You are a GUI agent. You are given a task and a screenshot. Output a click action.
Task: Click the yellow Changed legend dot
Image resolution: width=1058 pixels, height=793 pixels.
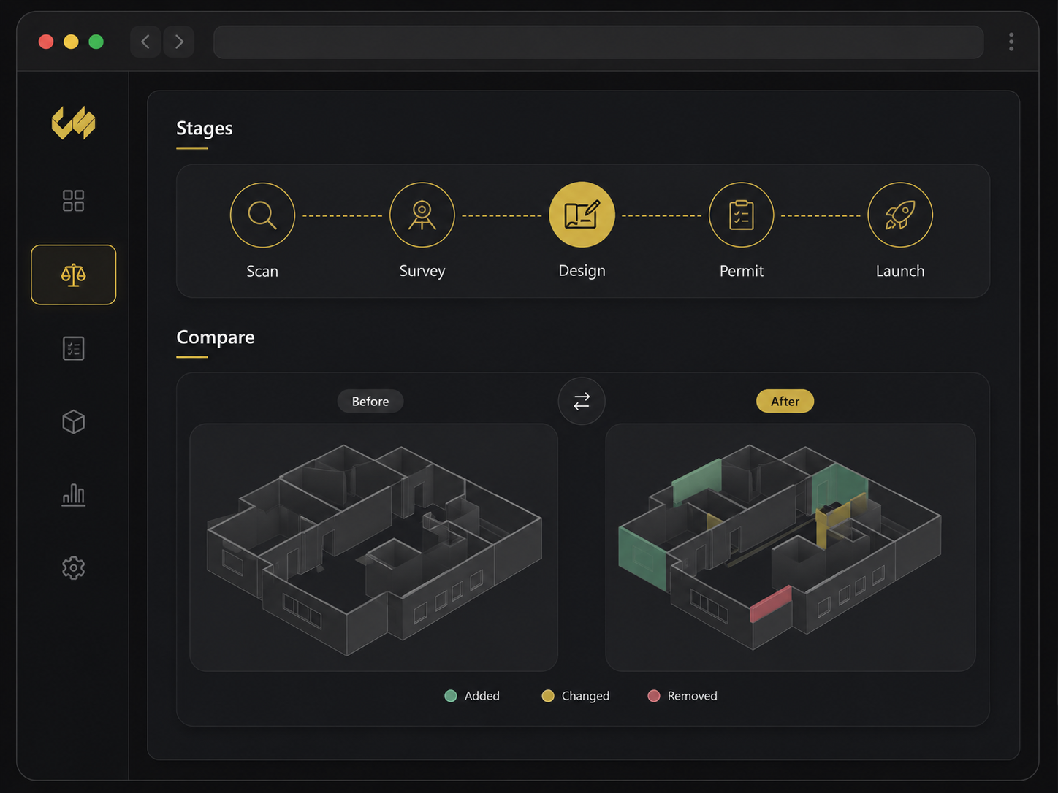click(548, 696)
